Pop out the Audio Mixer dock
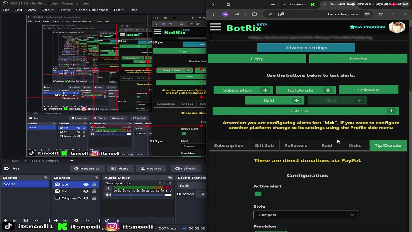Image resolution: width=412 pixels, height=232 pixels. point(170,178)
